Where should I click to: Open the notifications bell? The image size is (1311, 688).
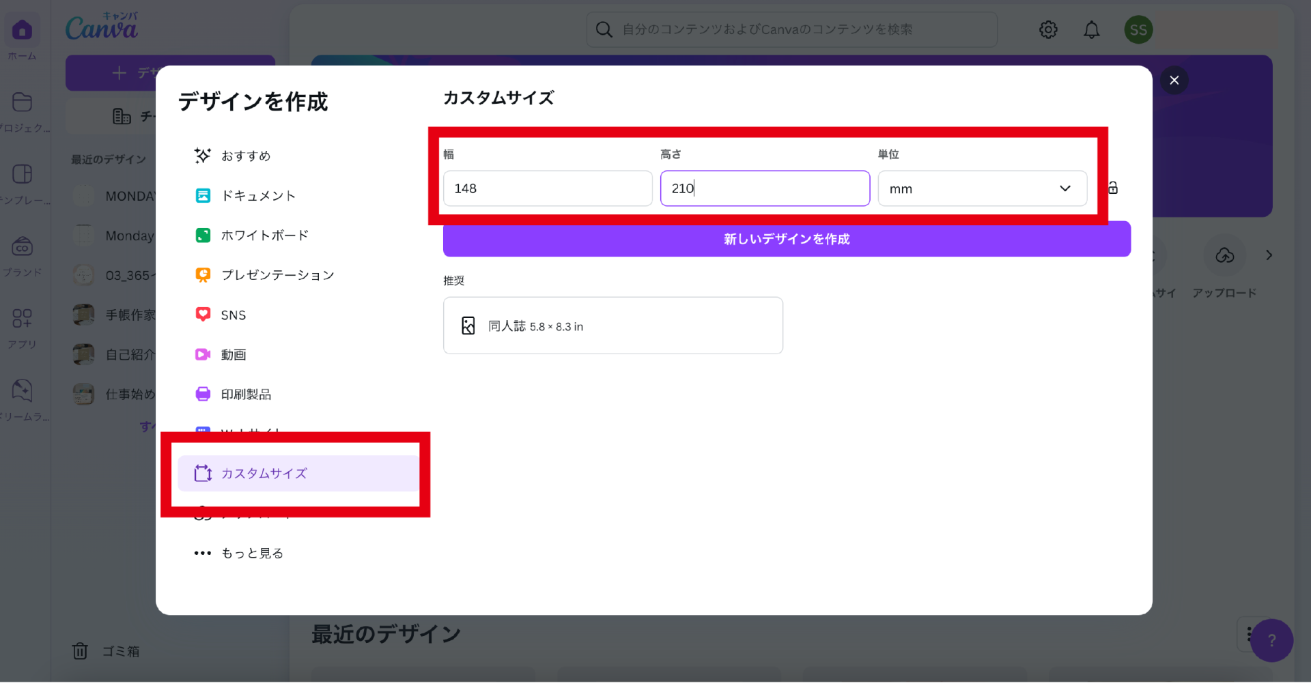pos(1092,30)
